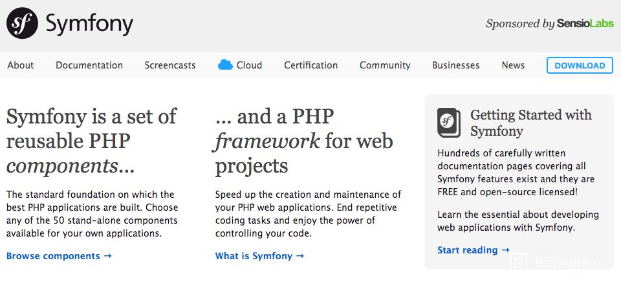Click paragraph starting 'Learn the essential about developing'
621x287 pixels.
click(x=518, y=221)
